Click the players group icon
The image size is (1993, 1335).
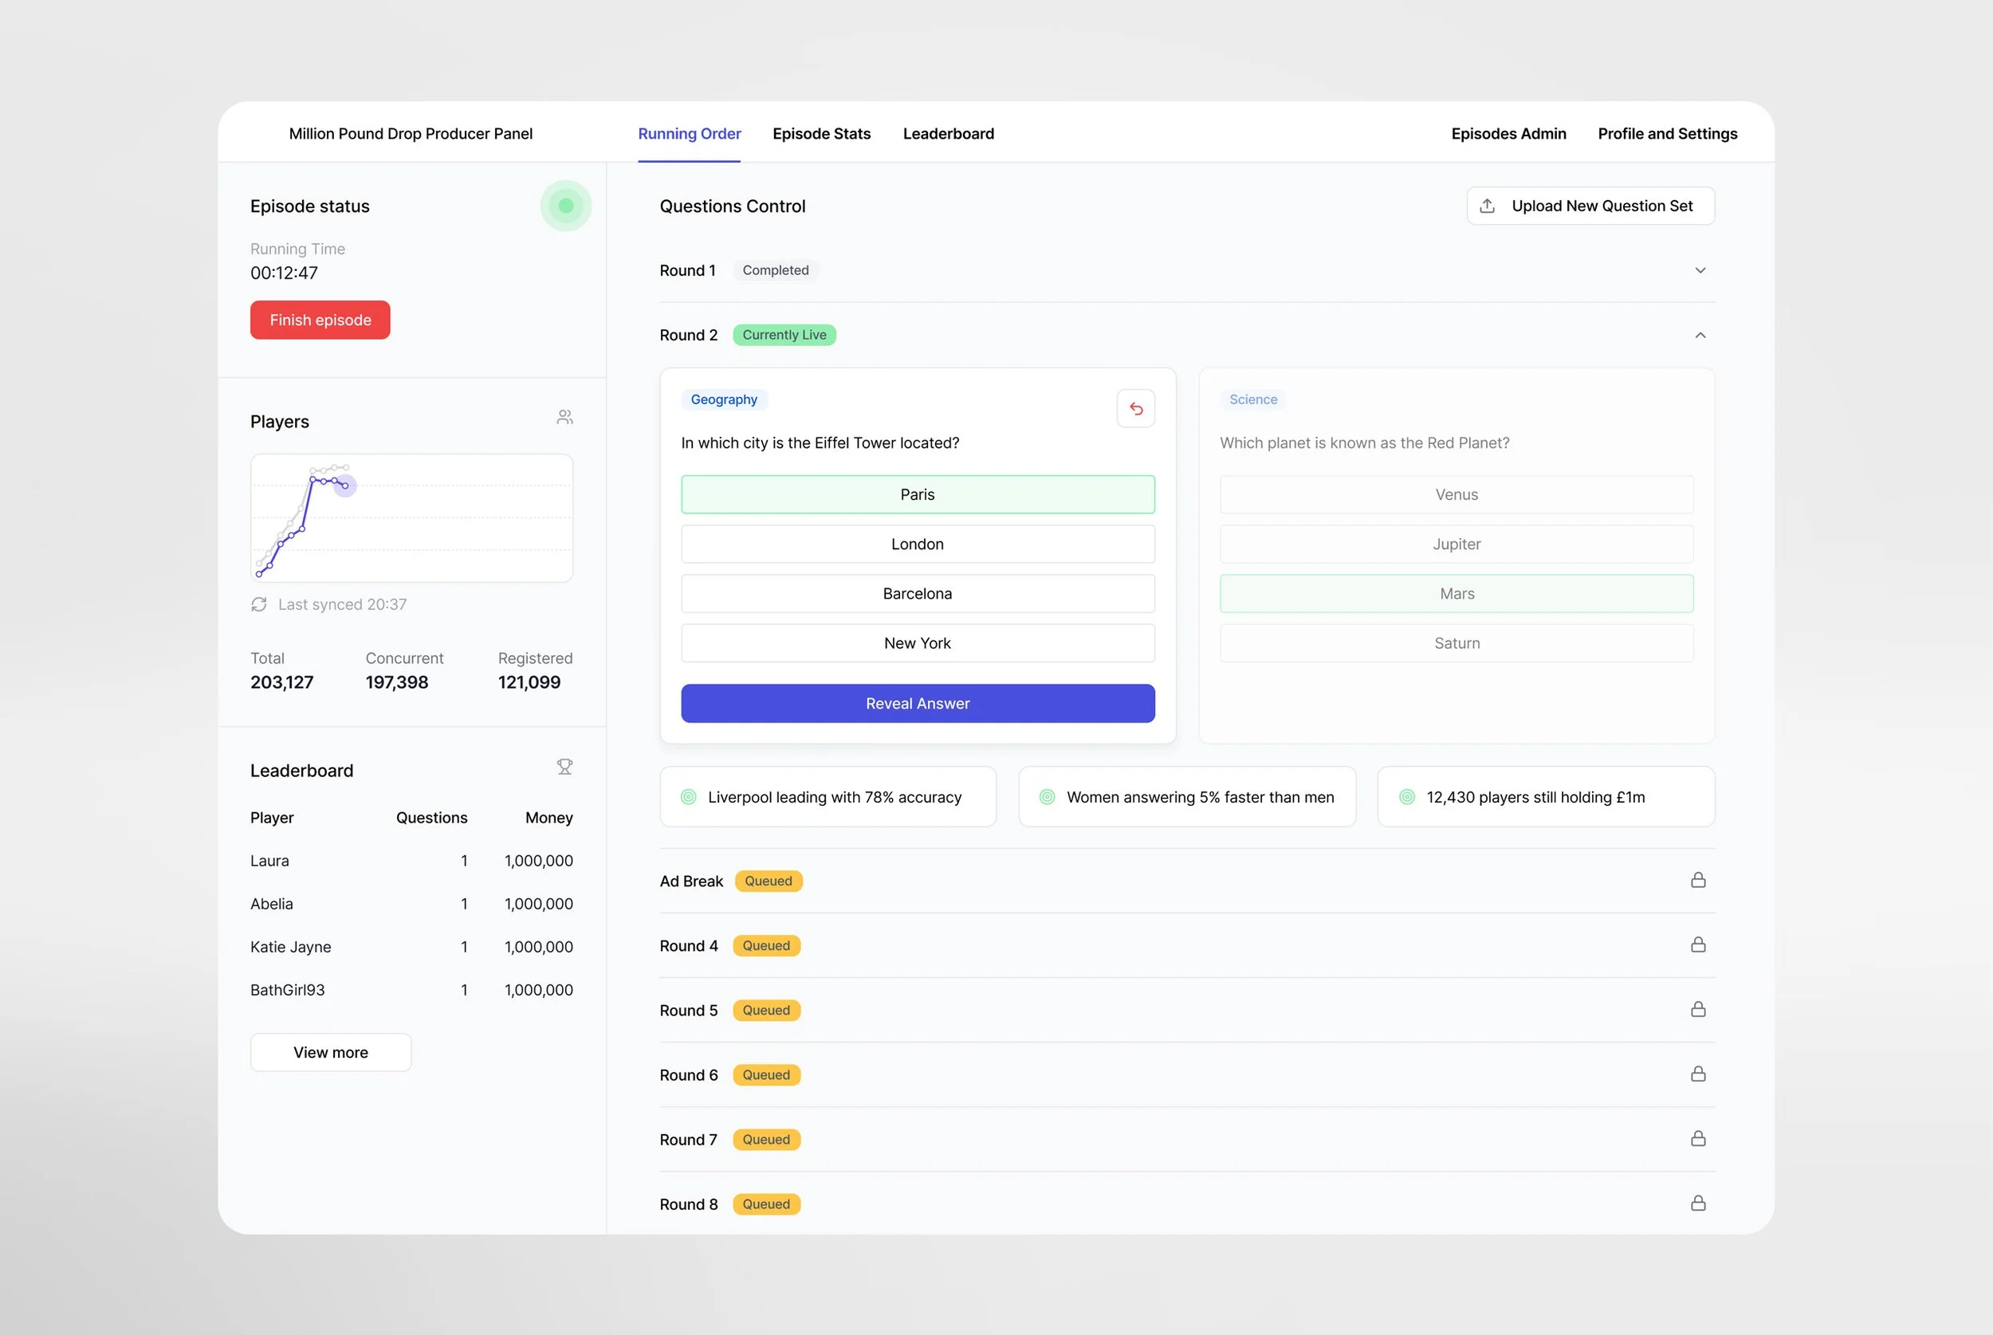(564, 417)
